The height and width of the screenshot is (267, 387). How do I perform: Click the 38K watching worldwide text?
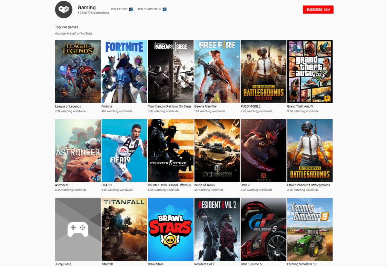click(163, 111)
